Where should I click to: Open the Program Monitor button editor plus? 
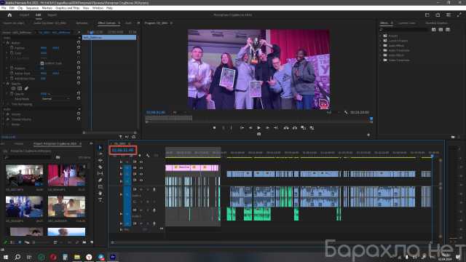tap(368, 135)
